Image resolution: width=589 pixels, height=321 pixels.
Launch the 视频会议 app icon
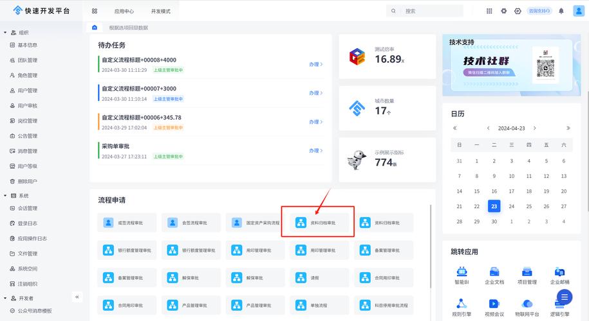pos(494,304)
